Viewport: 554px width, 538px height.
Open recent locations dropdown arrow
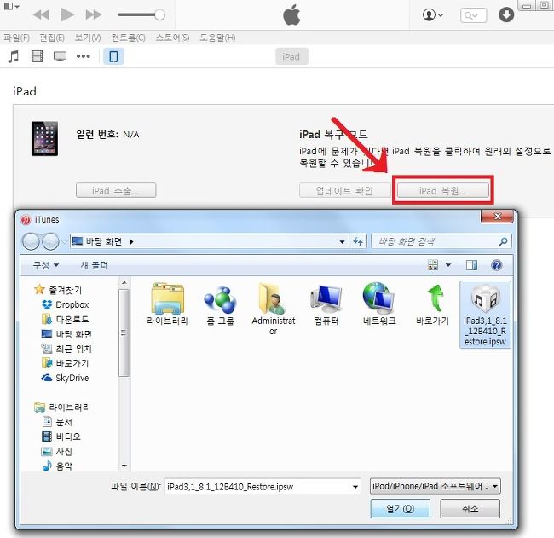click(65, 242)
